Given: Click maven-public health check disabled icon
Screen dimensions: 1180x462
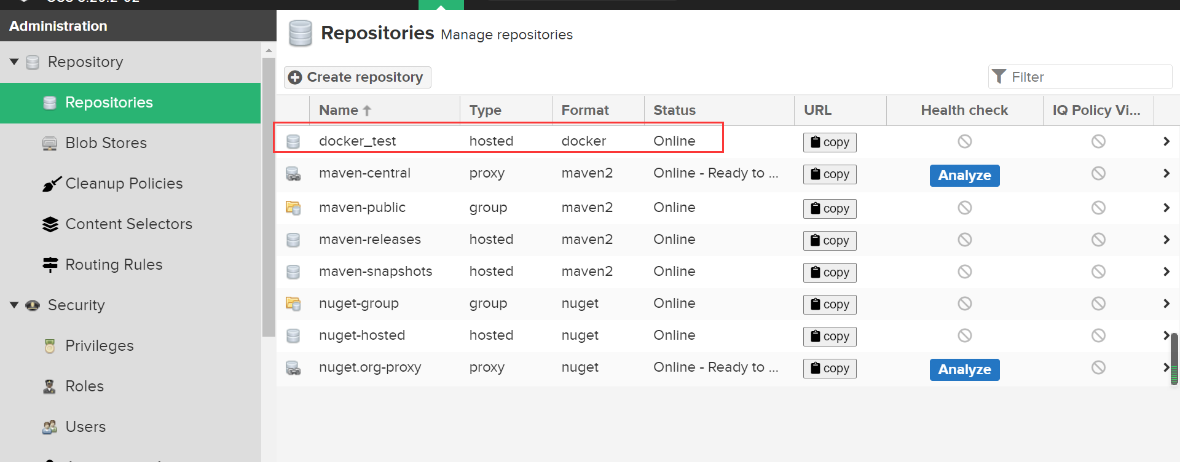Looking at the screenshot, I should [964, 208].
